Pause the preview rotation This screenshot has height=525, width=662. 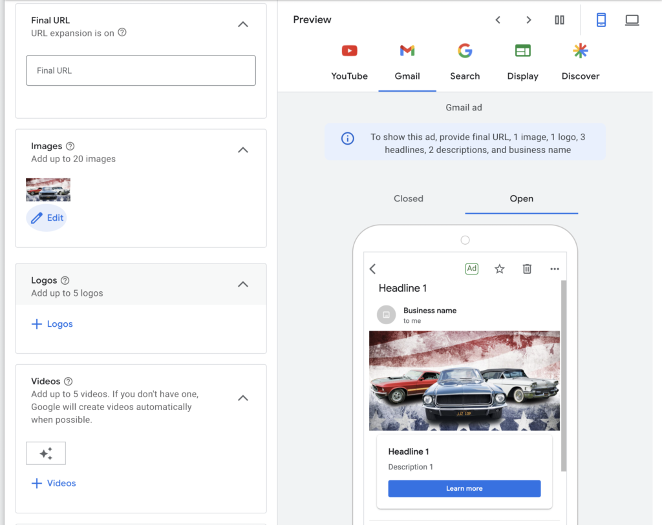tap(559, 20)
